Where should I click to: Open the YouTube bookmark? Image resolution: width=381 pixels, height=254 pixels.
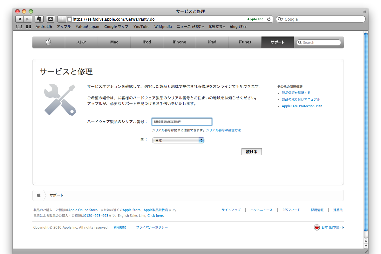(141, 27)
